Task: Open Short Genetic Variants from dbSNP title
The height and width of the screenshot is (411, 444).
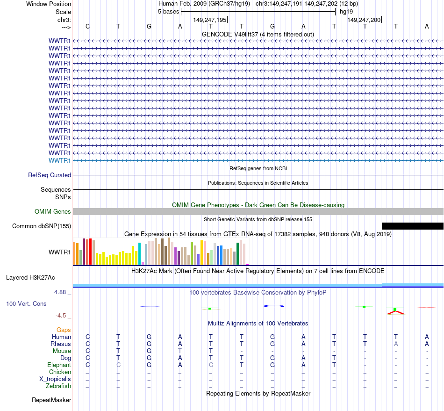Action: coord(258,219)
